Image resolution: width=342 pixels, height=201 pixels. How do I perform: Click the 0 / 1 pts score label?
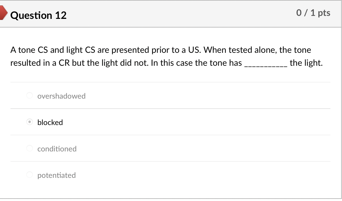point(313,12)
